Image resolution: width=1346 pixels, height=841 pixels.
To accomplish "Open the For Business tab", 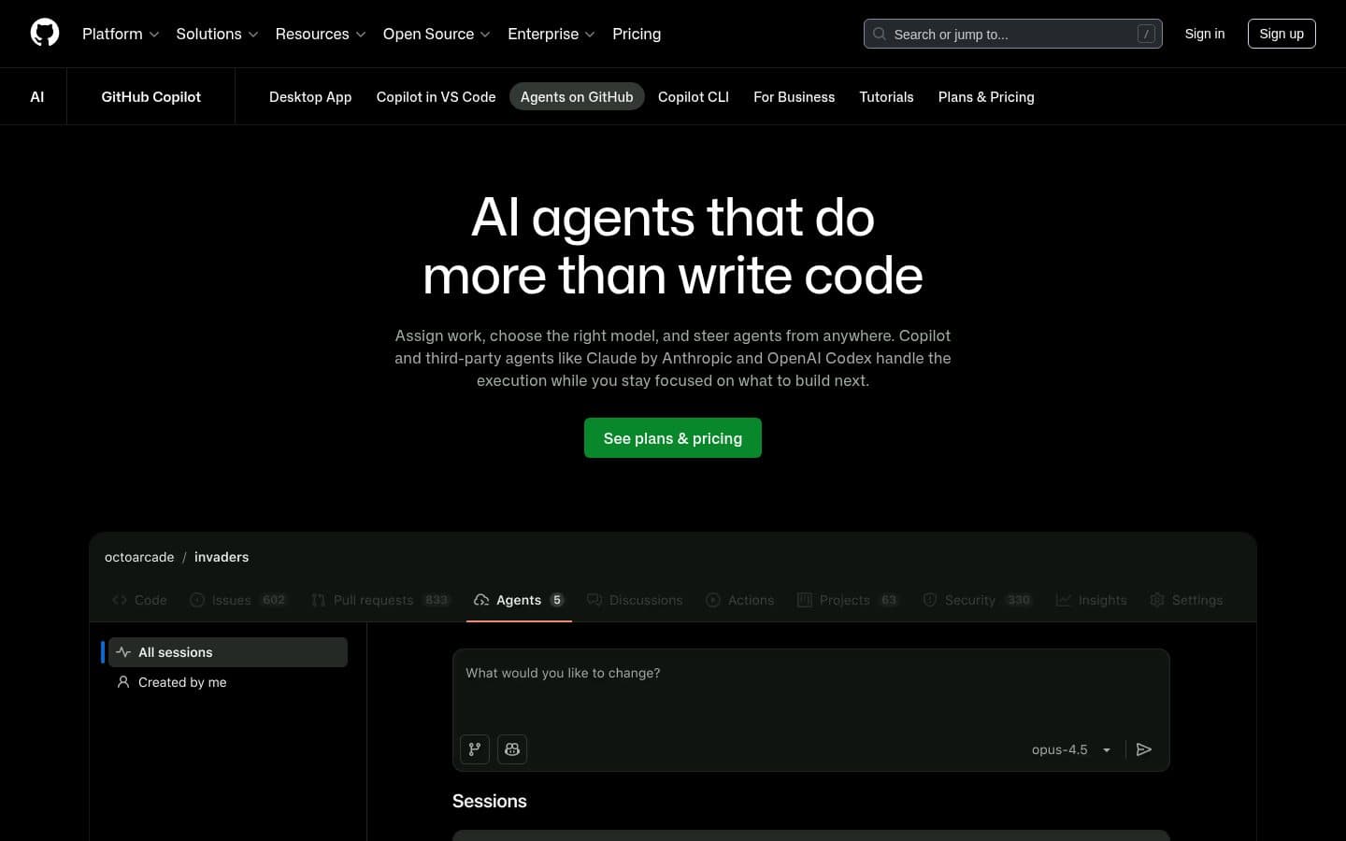I will pyautogui.click(x=795, y=97).
